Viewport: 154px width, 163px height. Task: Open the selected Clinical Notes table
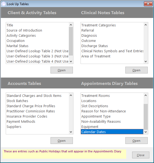pos(137,70)
